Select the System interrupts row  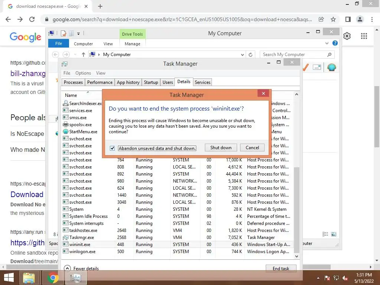point(177,223)
